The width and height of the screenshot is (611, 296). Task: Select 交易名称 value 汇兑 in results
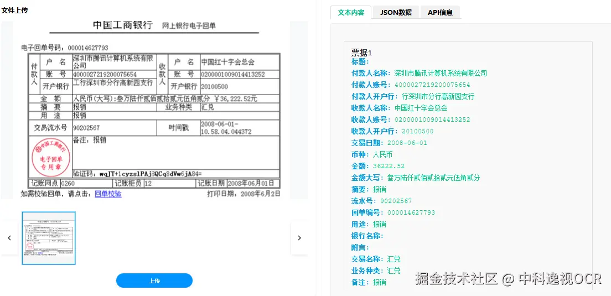[x=394, y=259]
